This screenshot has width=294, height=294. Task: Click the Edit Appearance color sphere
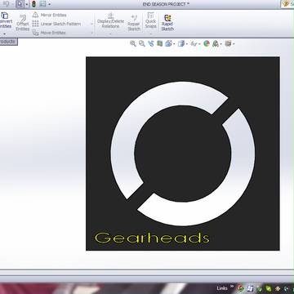(207, 43)
